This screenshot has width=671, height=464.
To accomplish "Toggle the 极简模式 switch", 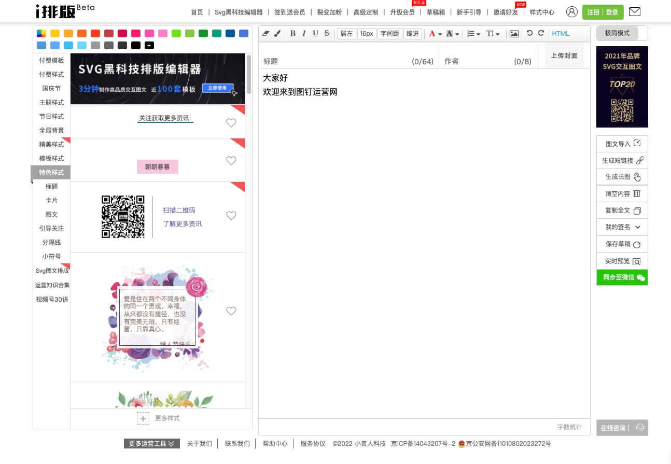I will click(x=622, y=33).
